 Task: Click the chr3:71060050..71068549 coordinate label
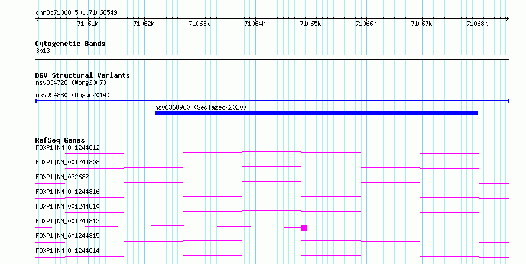pyautogui.click(x=76, y=13)
